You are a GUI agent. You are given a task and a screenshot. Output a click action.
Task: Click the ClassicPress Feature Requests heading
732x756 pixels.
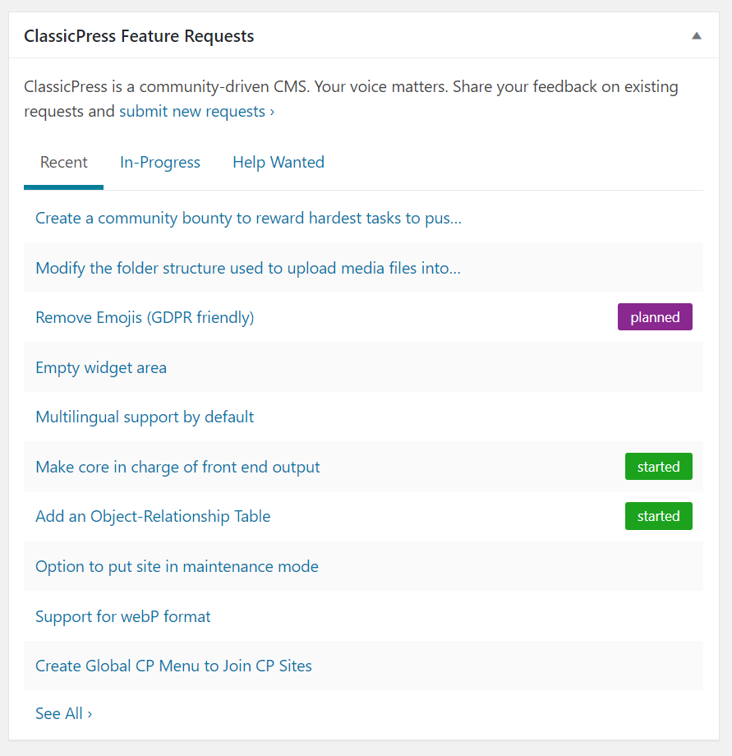click(139, 36)
